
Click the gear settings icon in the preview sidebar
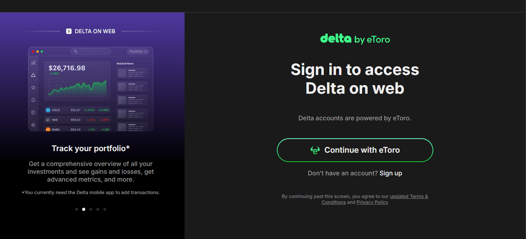click(33, 125)
